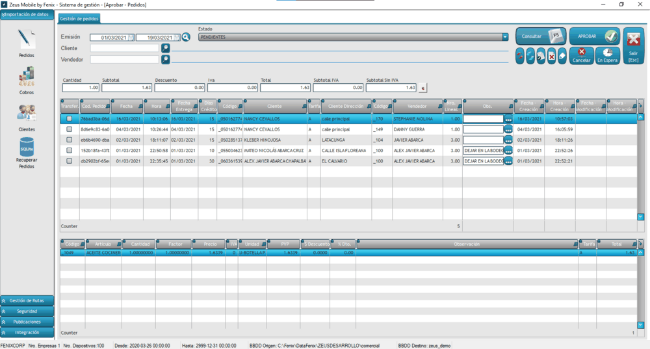Expand the Integración section
Image resolution: width=650 pixels, height=349 pixels.
pyautogui.click(x=27, y=332)
